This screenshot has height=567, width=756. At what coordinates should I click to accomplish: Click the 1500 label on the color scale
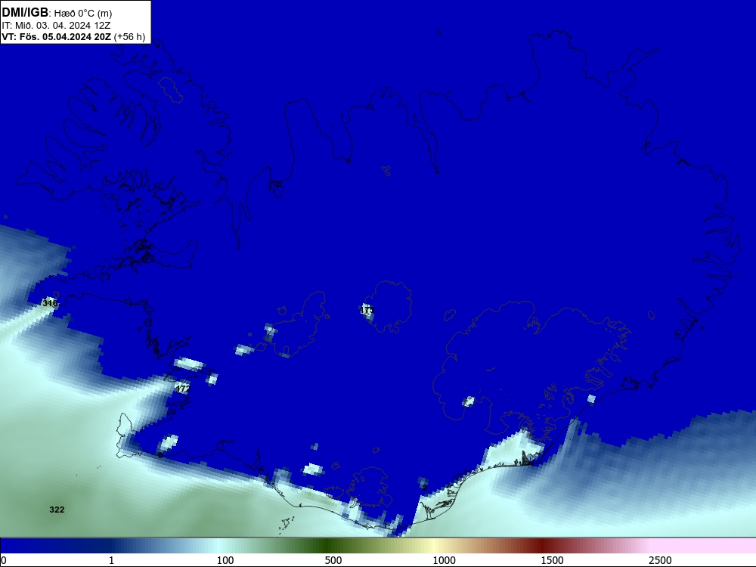[552, 560]
